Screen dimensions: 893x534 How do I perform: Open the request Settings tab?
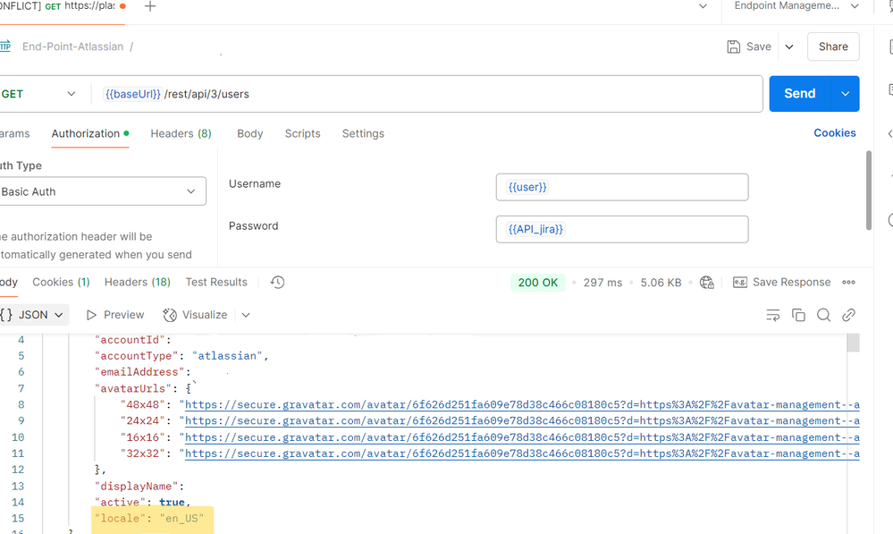click(363, 133)
